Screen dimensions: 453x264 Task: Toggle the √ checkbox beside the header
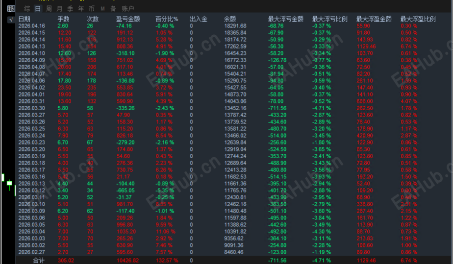pyautogui.click(x=11, y=20)
